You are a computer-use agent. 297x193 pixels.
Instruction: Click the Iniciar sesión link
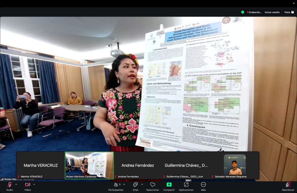coord(272,12)
